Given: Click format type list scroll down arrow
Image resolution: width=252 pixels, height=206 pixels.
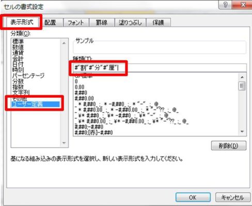Looking at the screenshot, I should coord(242,132).
